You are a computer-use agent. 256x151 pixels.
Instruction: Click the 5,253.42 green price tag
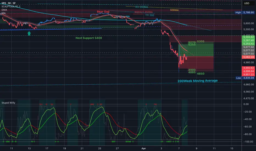coord(248,44)
